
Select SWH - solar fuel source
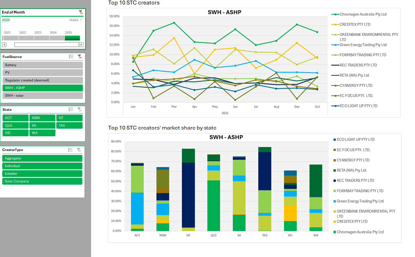tap(43, 96)
